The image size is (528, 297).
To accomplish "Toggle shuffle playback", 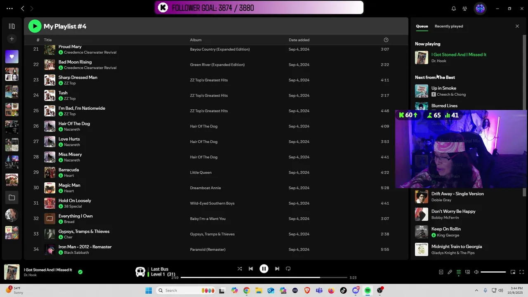I will (240, 269).
